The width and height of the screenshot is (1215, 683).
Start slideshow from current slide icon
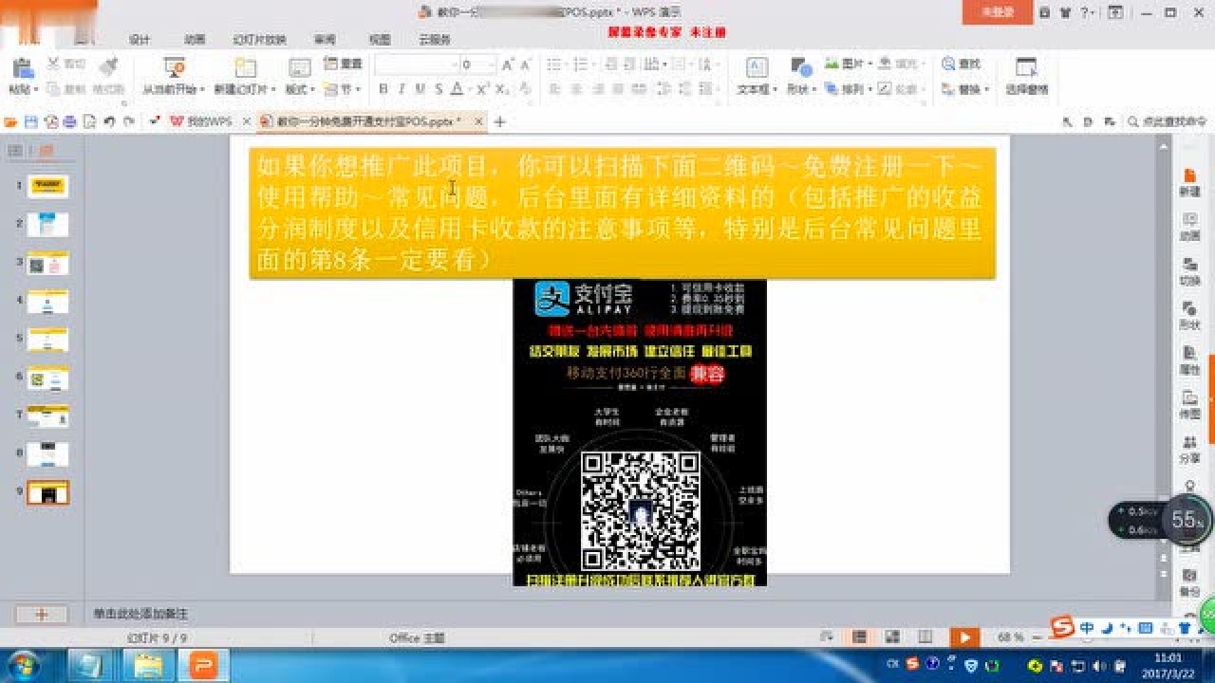(174, 67)
